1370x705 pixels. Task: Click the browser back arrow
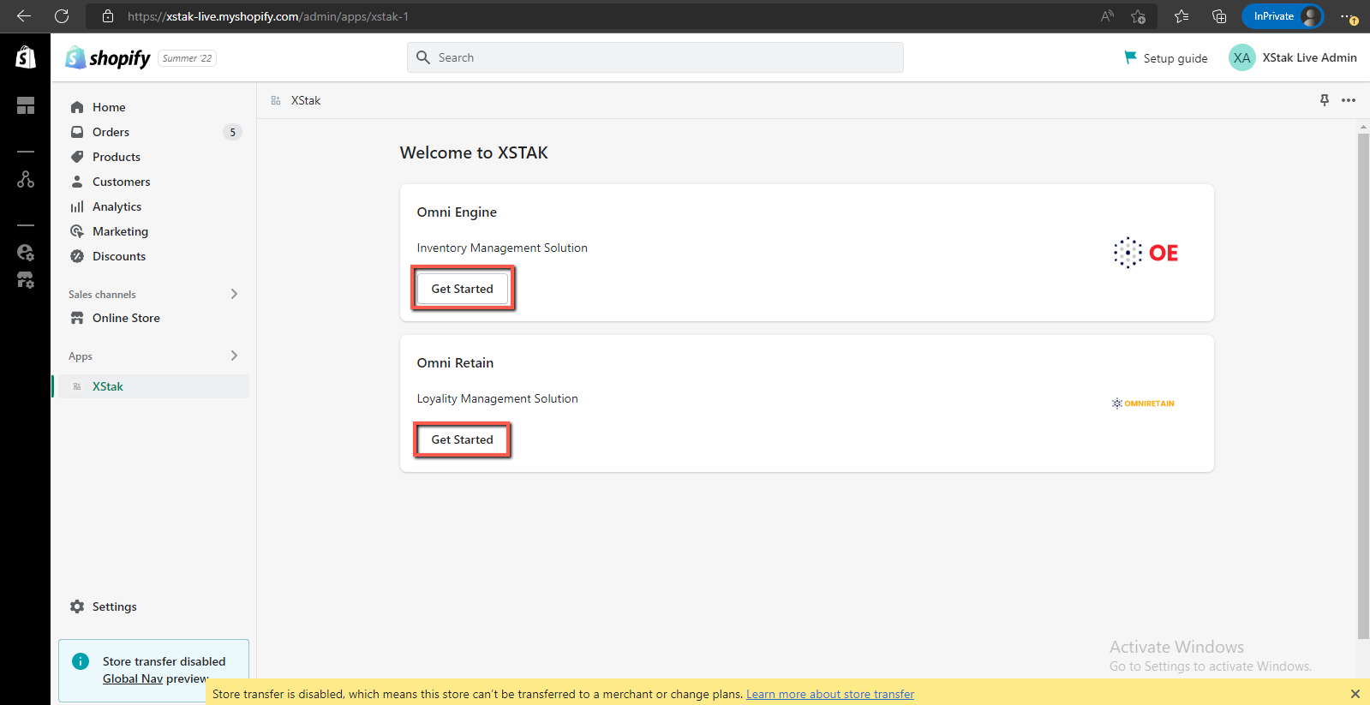(24, 16)
